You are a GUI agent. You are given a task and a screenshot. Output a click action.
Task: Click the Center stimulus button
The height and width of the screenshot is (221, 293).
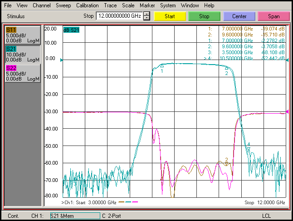239,16
